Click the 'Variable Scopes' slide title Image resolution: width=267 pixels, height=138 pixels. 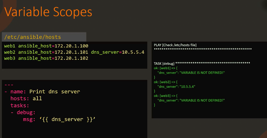click(48, 12)
